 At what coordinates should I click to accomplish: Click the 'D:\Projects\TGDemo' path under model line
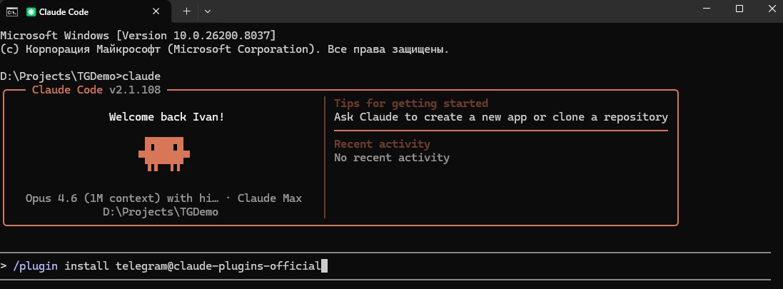[161, 212]
